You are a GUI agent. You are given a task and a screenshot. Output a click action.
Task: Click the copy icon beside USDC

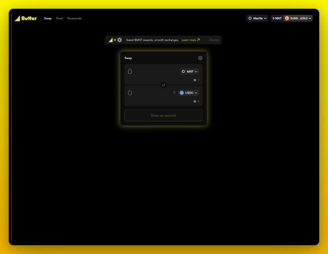[174, 92]
